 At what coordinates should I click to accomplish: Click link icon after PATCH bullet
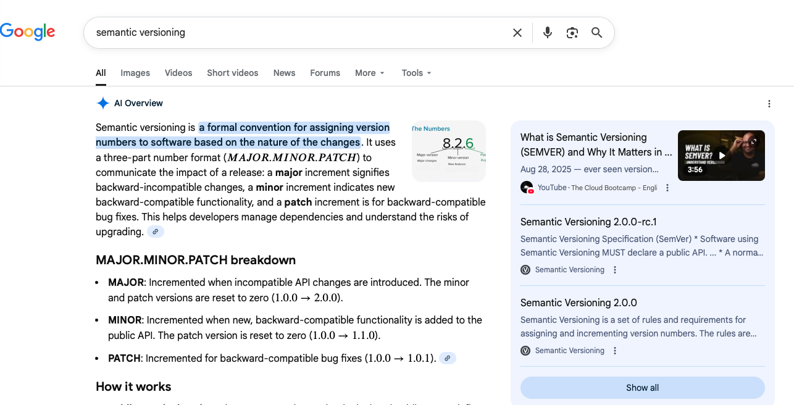(x=448, y=358)
